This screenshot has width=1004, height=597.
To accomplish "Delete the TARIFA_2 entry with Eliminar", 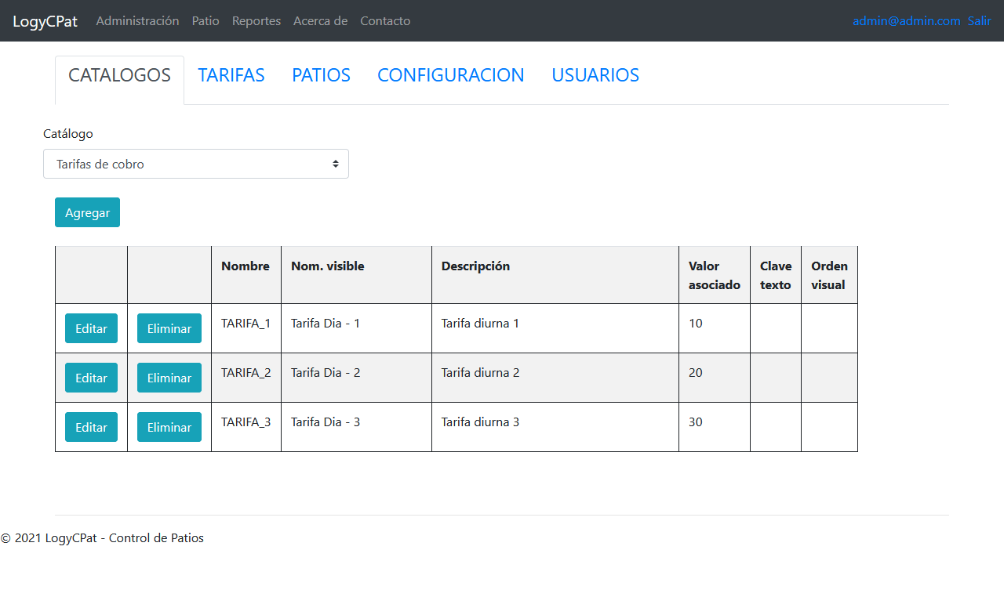I will [x=169, y=378].
